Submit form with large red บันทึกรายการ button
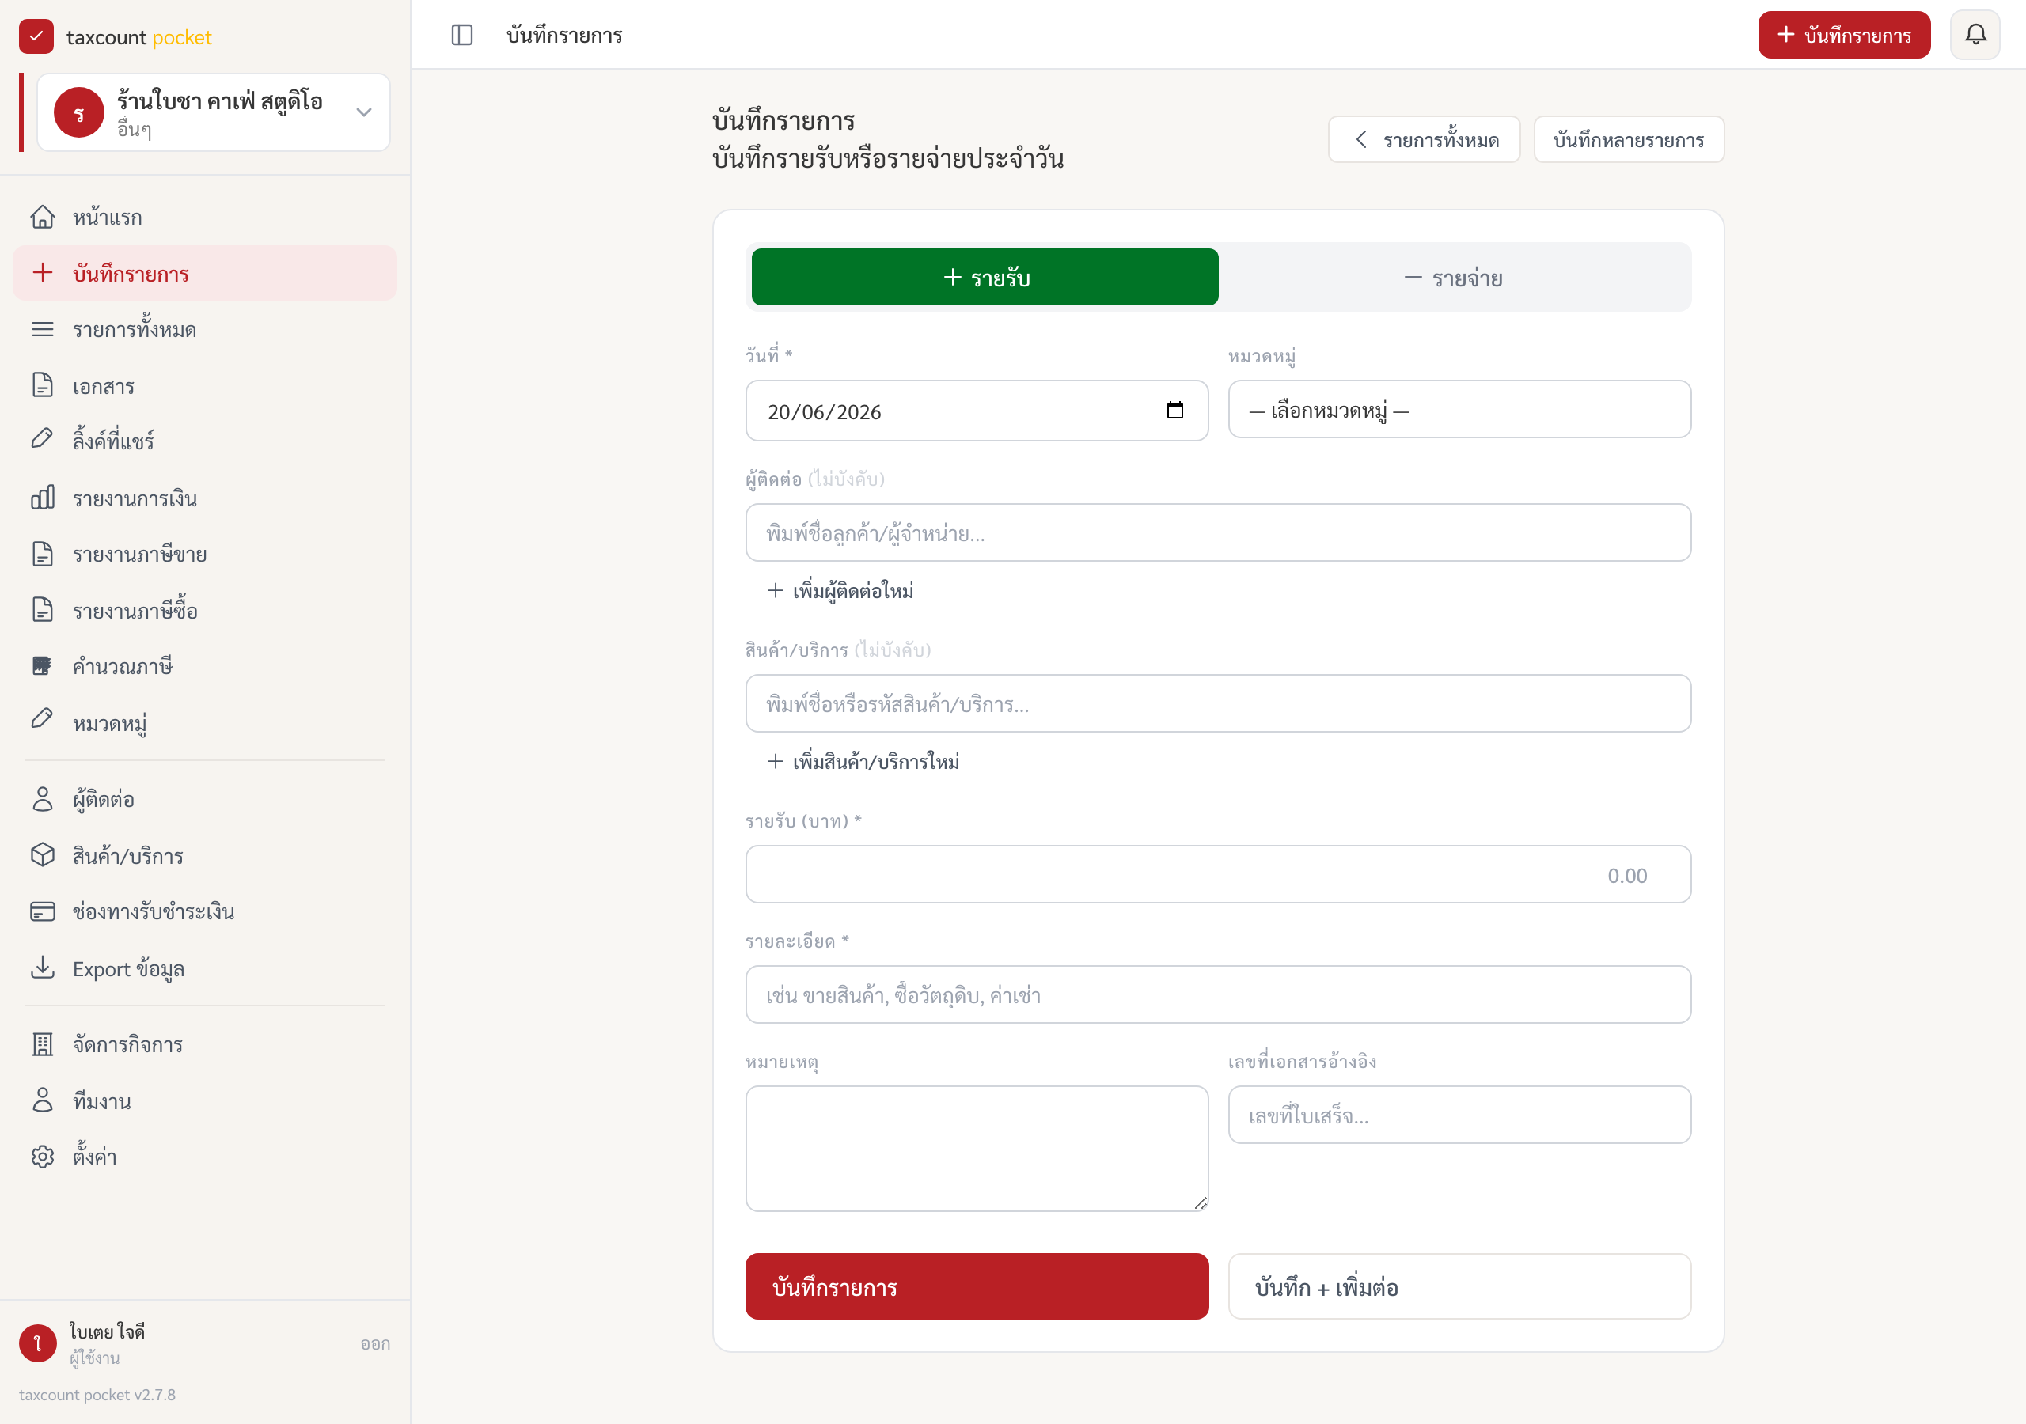 pyautogui.click(x=977, y=1286)
